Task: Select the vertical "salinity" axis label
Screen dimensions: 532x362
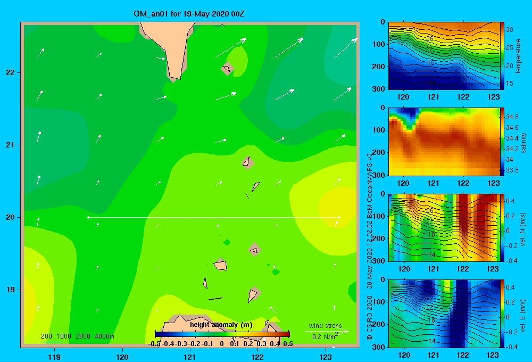Action: 523,143
